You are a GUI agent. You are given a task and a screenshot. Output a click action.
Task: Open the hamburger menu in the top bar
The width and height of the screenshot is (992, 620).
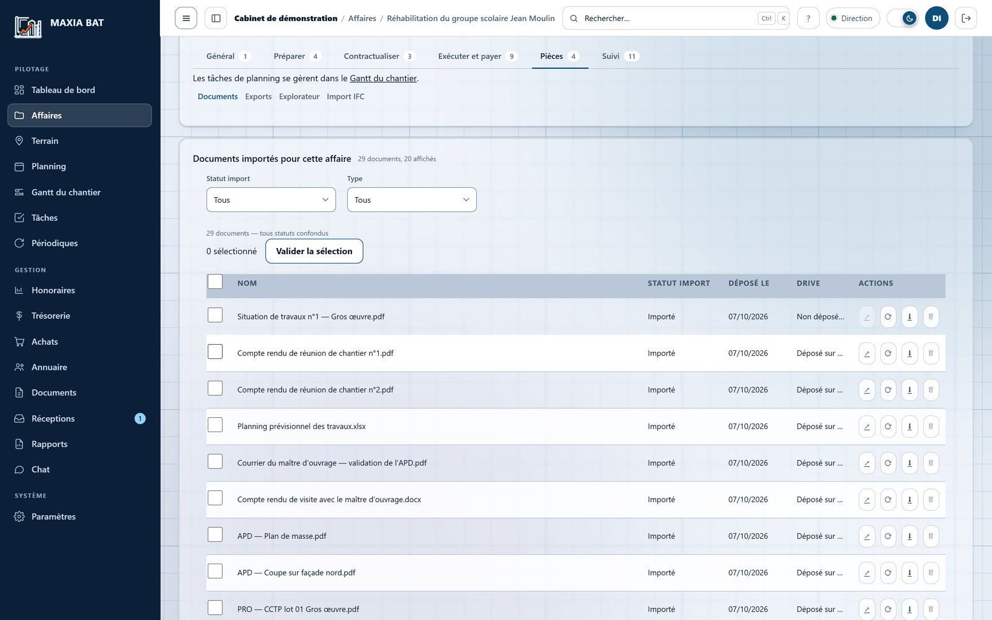(x=186, y=19)
